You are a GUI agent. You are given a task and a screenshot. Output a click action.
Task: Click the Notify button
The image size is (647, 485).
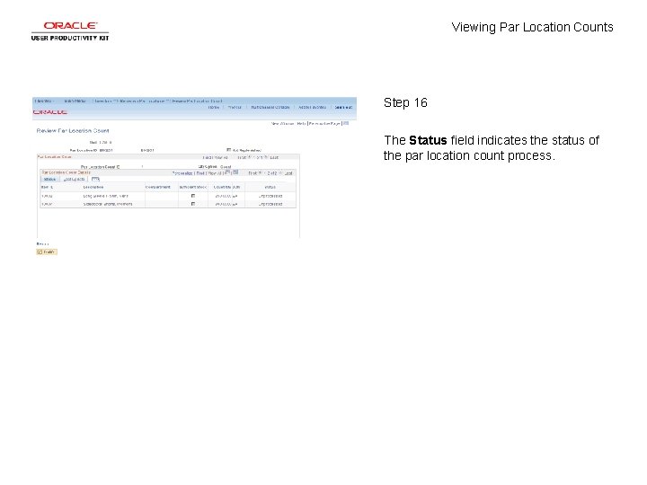(47, 252)
